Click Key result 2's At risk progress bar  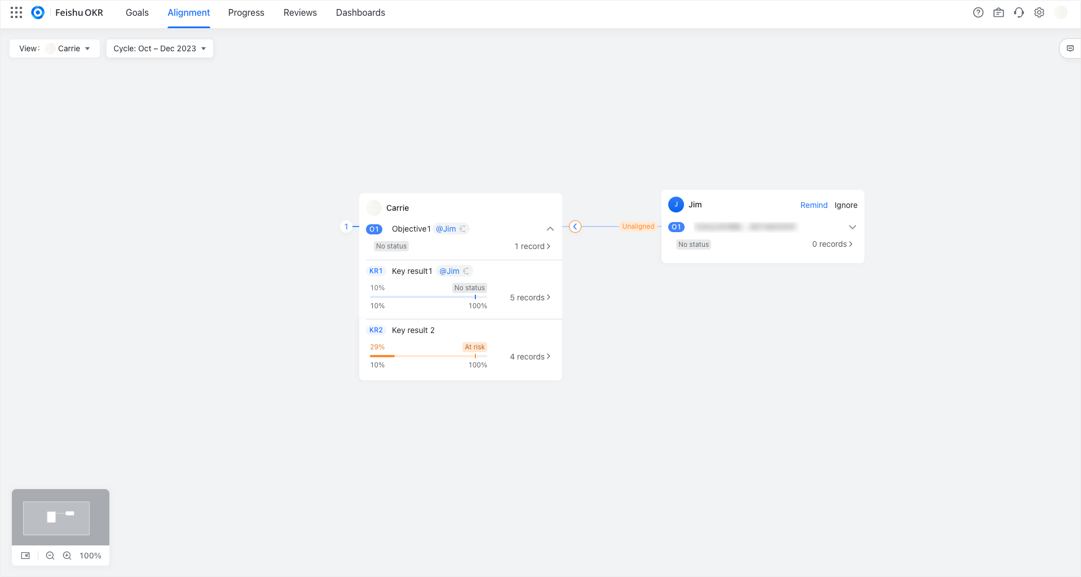(x=428, y=356)
